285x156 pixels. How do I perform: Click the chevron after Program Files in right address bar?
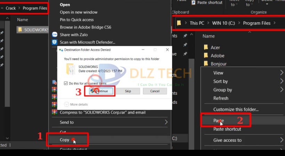click(x=275, y=23)
